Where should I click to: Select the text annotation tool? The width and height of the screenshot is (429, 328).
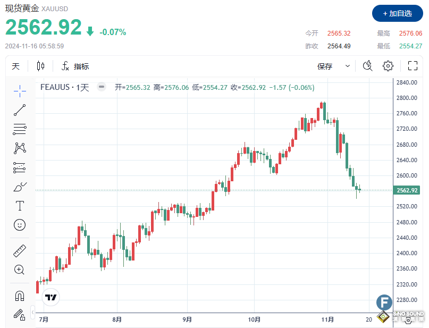click(20, 206)
